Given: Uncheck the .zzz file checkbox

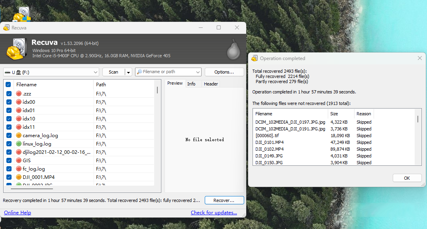Looking at the screenshot, I should pos(9,94).
